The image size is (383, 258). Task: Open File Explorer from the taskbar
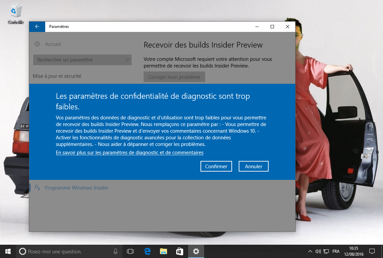click(x=163, y=251)
